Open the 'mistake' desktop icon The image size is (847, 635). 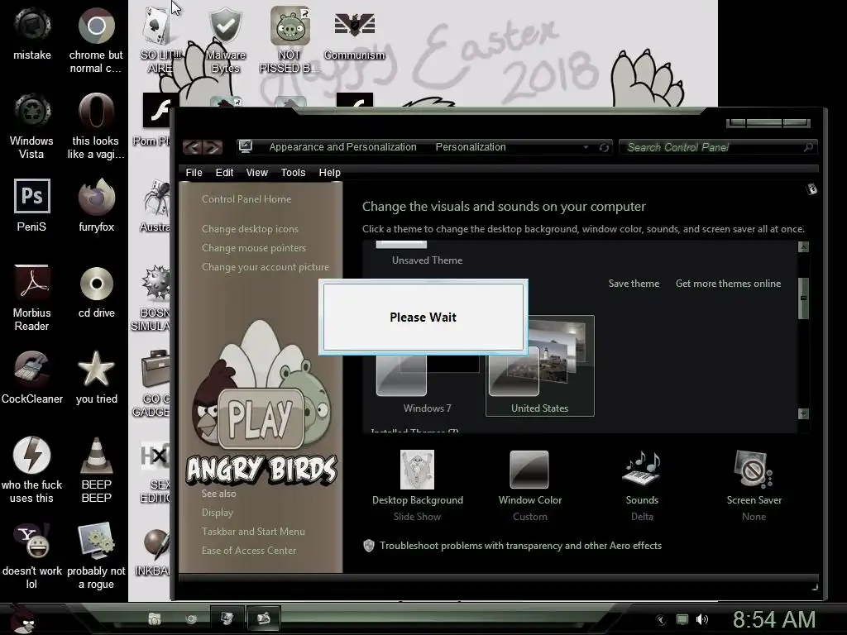[32, 33]
